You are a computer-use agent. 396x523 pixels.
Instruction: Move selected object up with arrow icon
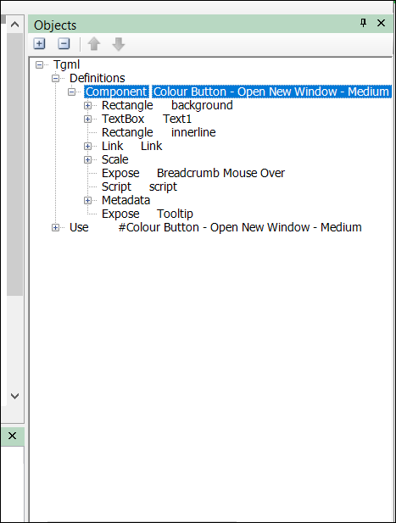(94, 44)
